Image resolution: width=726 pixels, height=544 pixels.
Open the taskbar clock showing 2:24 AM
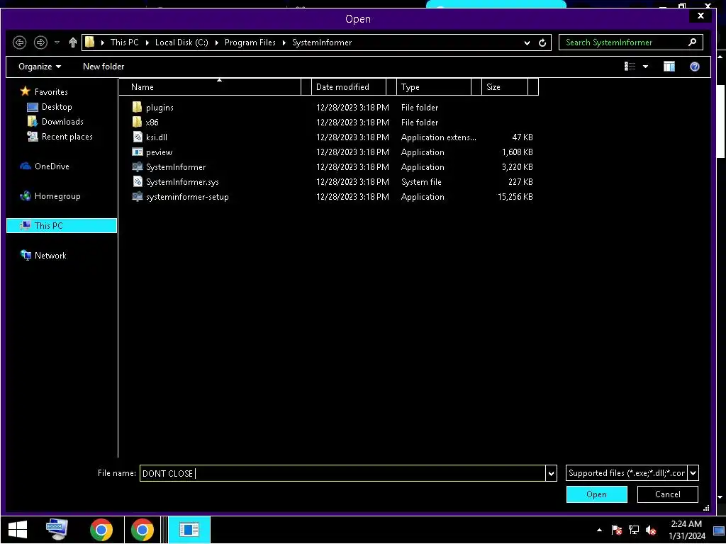click(x=686, y=530)
